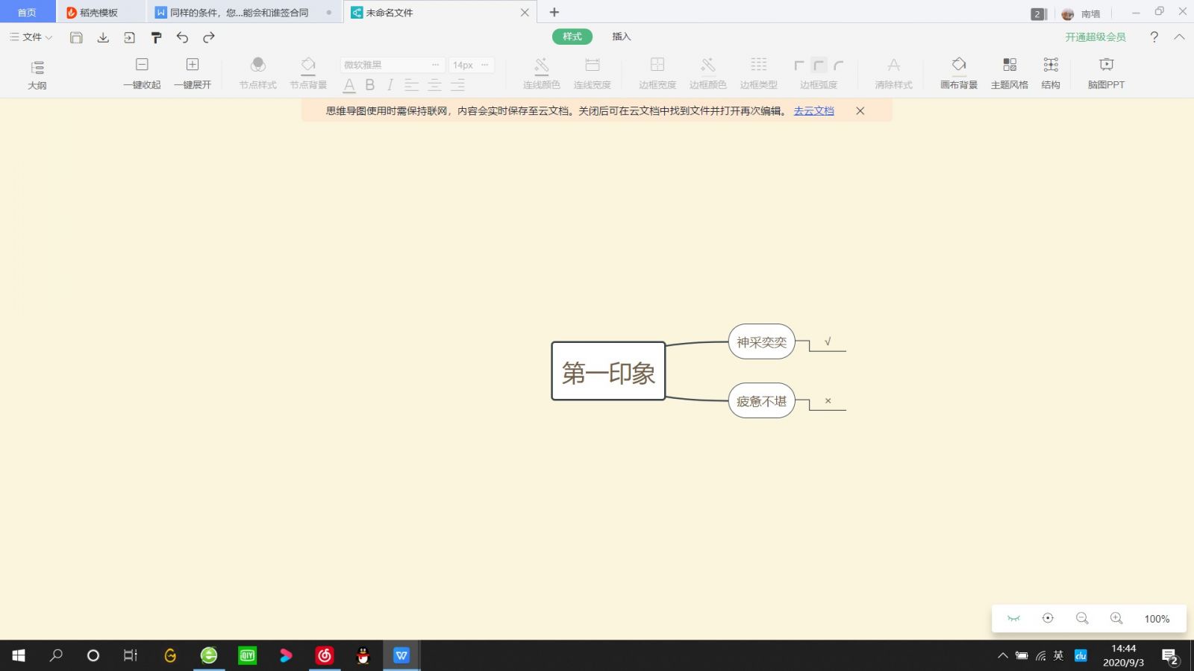Screen dimensions: 1194x671
Task: Open 主题风格 theme style options
Action: (x=1009, y=73)
